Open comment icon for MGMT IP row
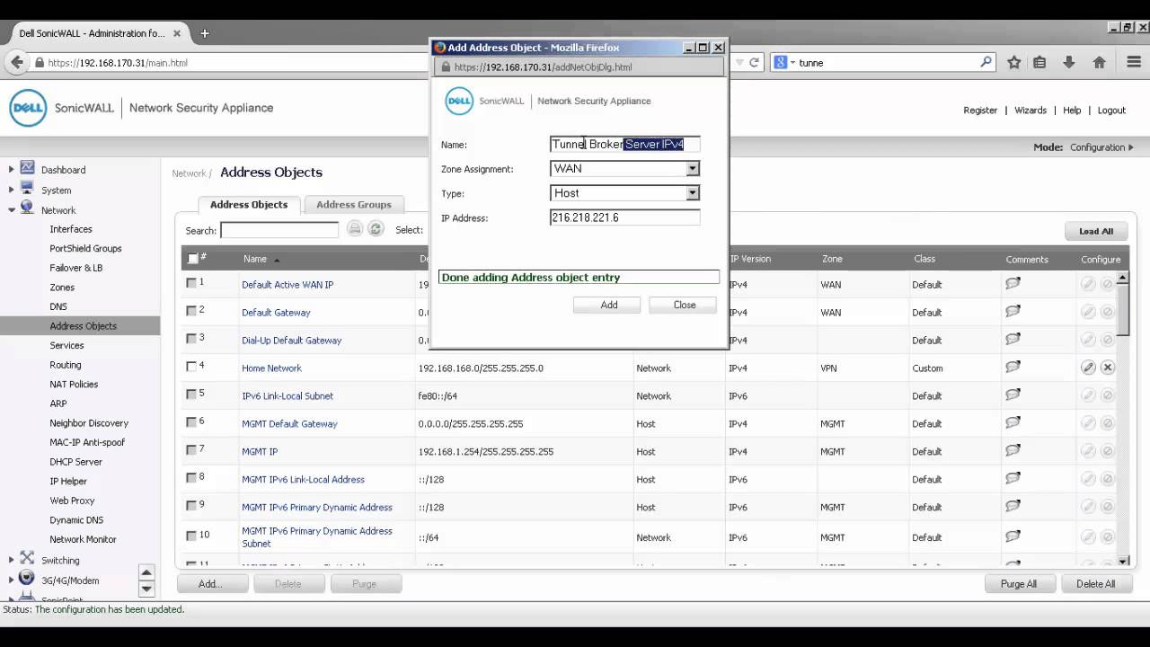The image size is (1150, 647). 1013,451
